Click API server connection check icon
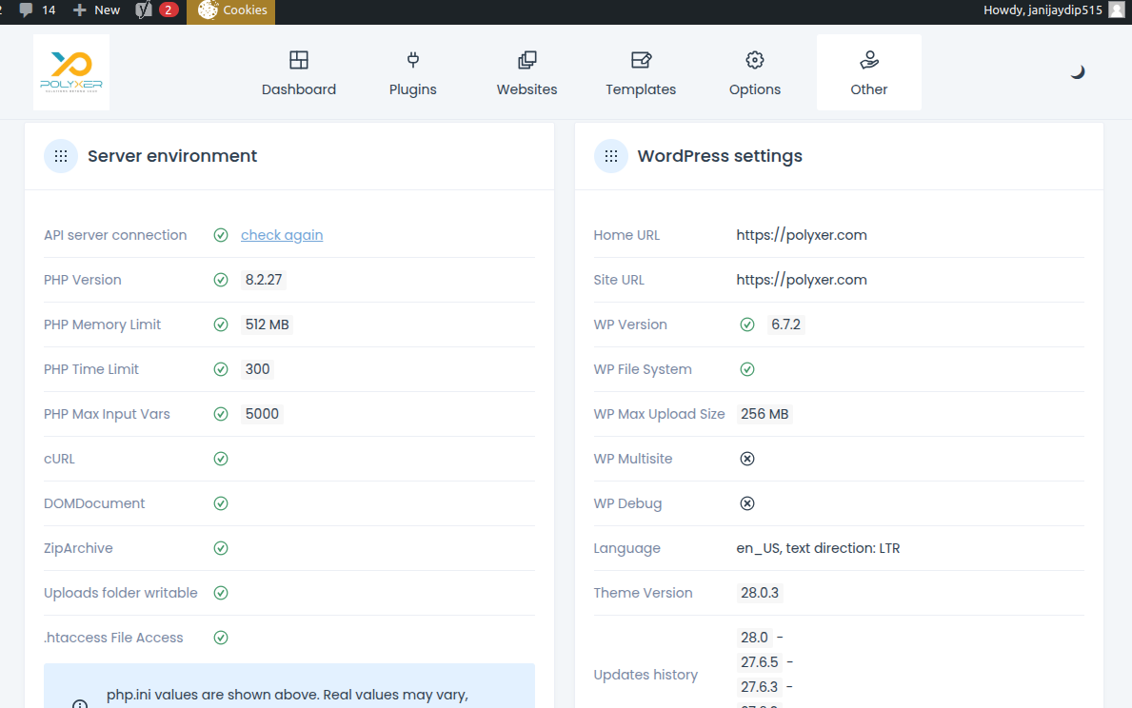 click(221, 235)
